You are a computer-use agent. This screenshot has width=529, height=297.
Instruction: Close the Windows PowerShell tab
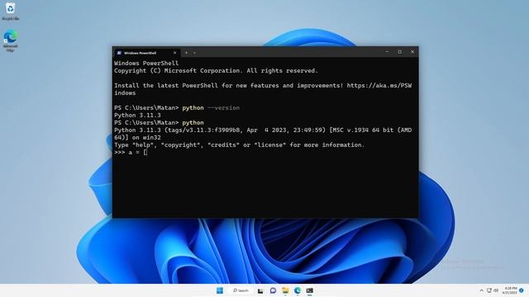174,53
